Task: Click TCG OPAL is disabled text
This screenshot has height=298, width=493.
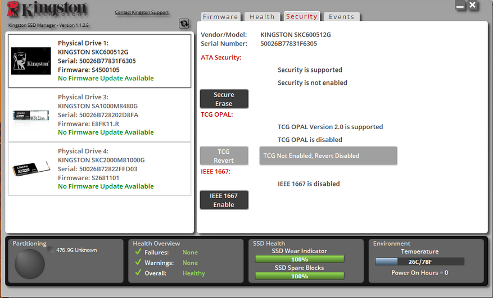Action: pos(310,140)
